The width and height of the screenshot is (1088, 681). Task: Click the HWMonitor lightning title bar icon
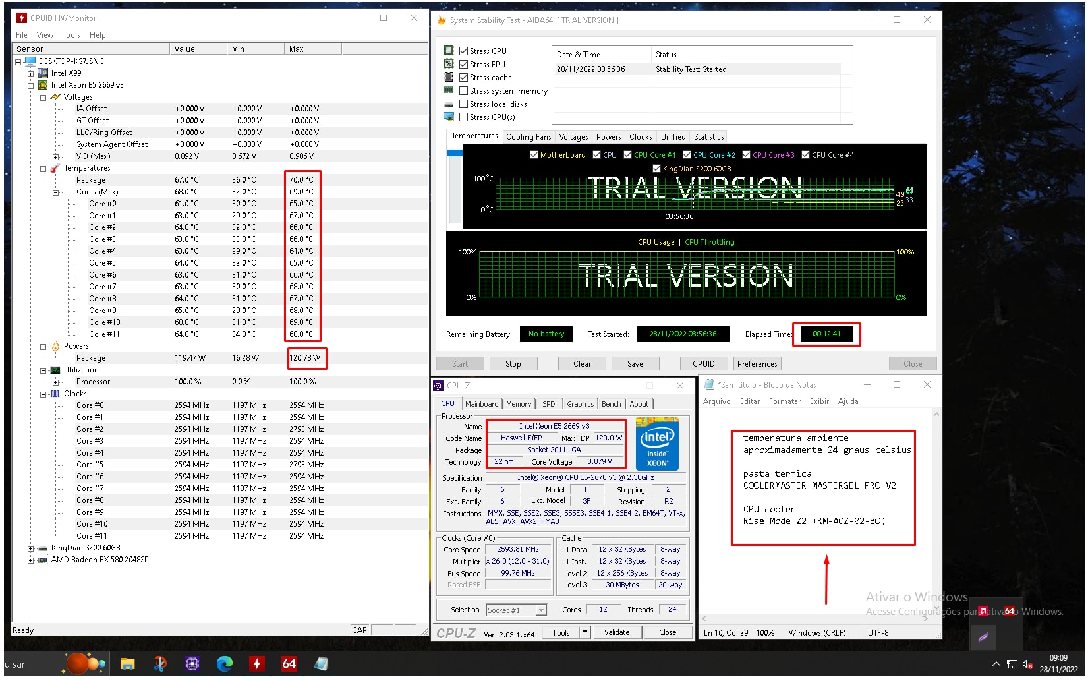tap(22, 18)
